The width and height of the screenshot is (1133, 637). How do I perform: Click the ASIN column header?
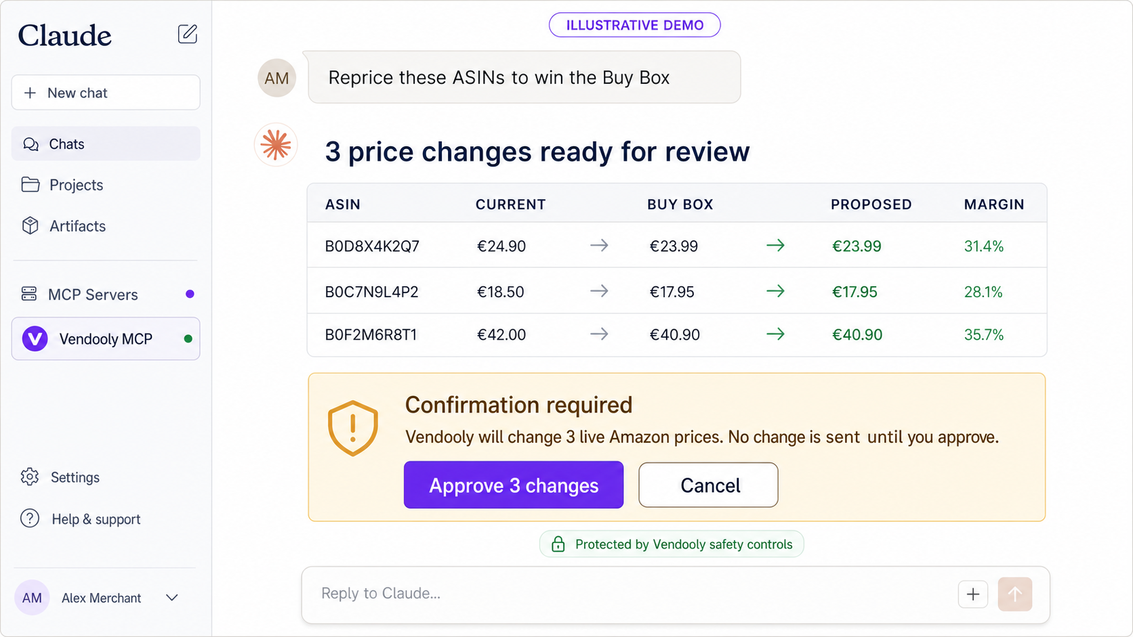pyautogui.click(x=343, y=204)
